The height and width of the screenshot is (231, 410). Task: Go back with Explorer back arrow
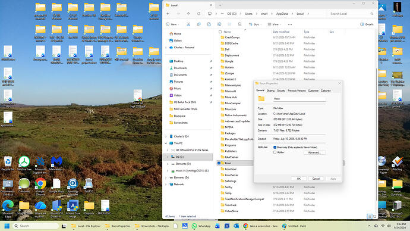168,14
